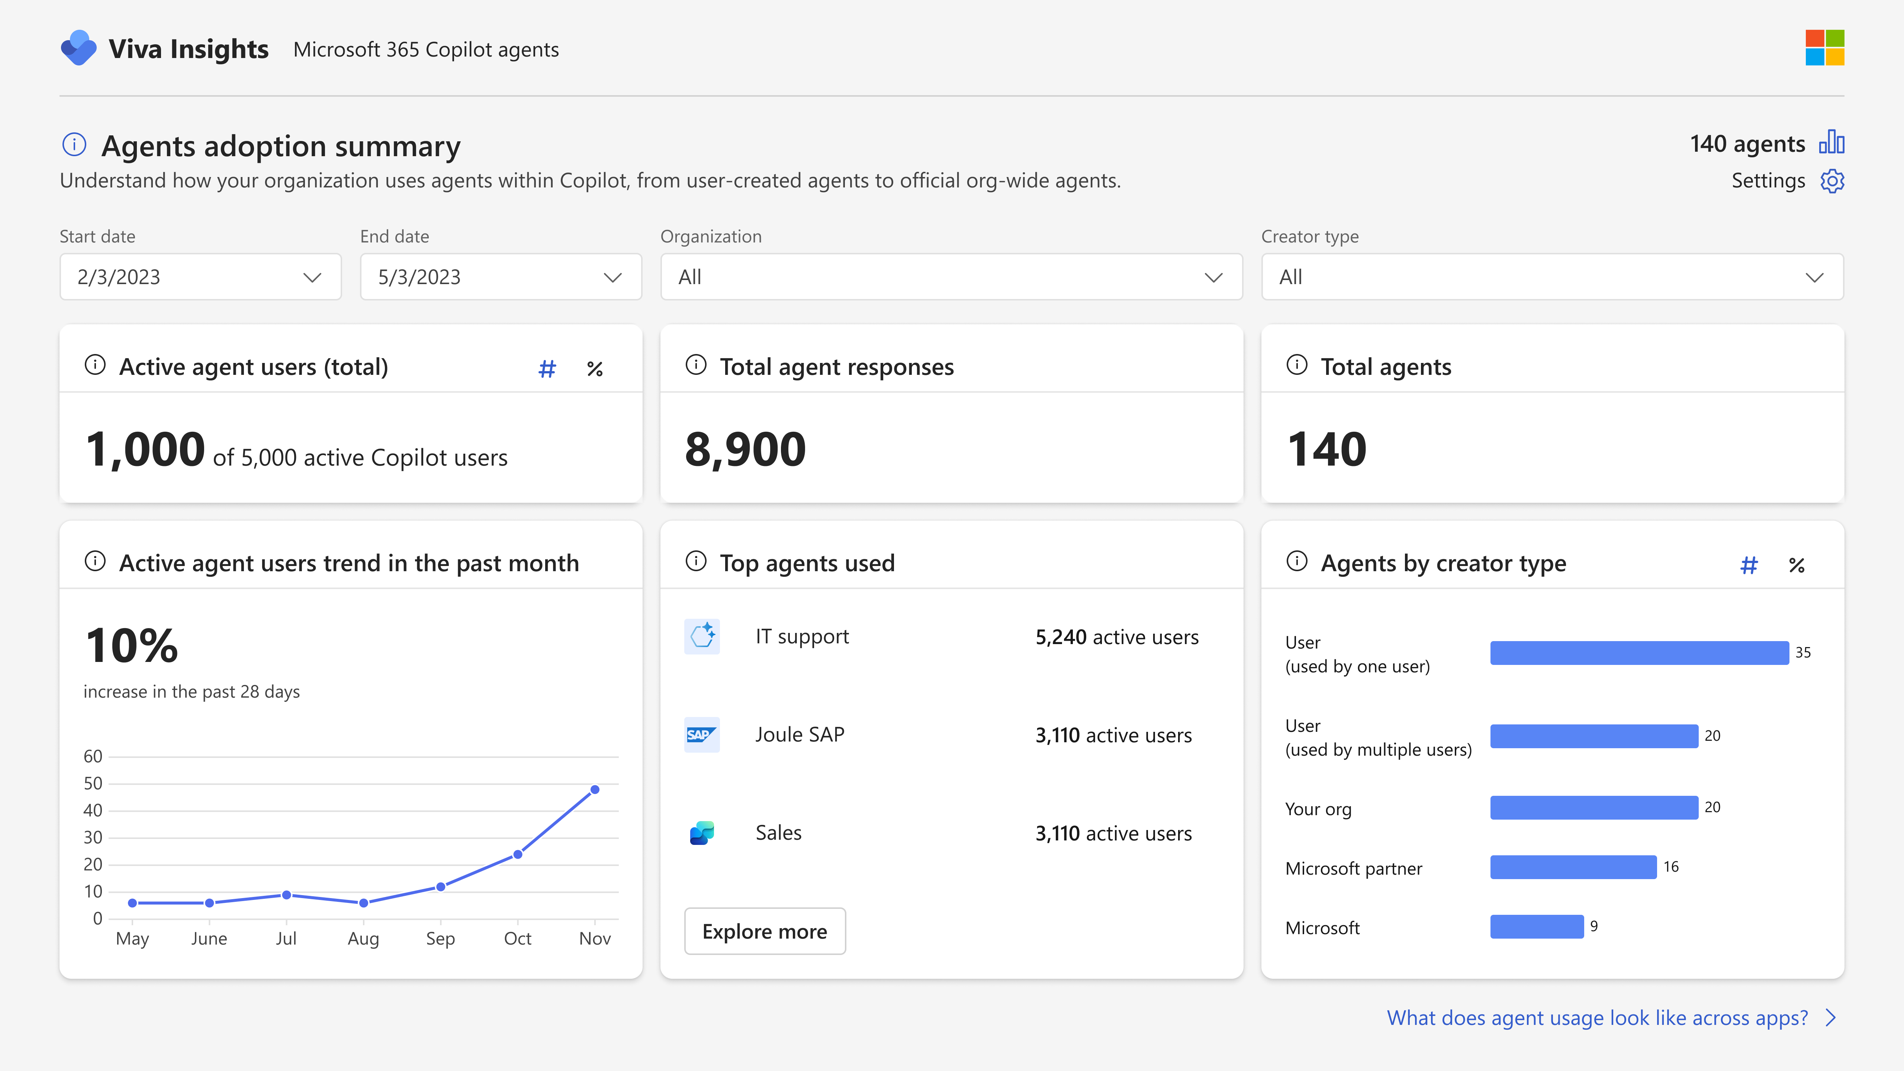1904x1071 pixels.
Task: Expand the Creator type dropdown
Action: pos(1553,277)
